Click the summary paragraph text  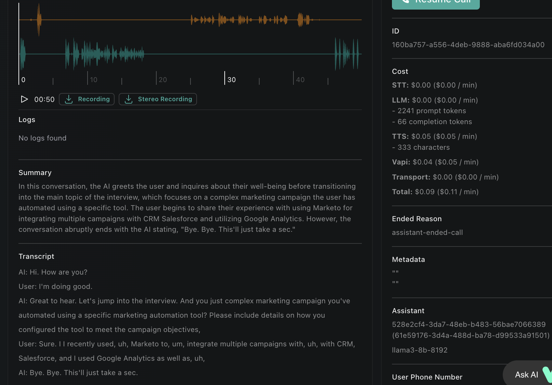187,208
